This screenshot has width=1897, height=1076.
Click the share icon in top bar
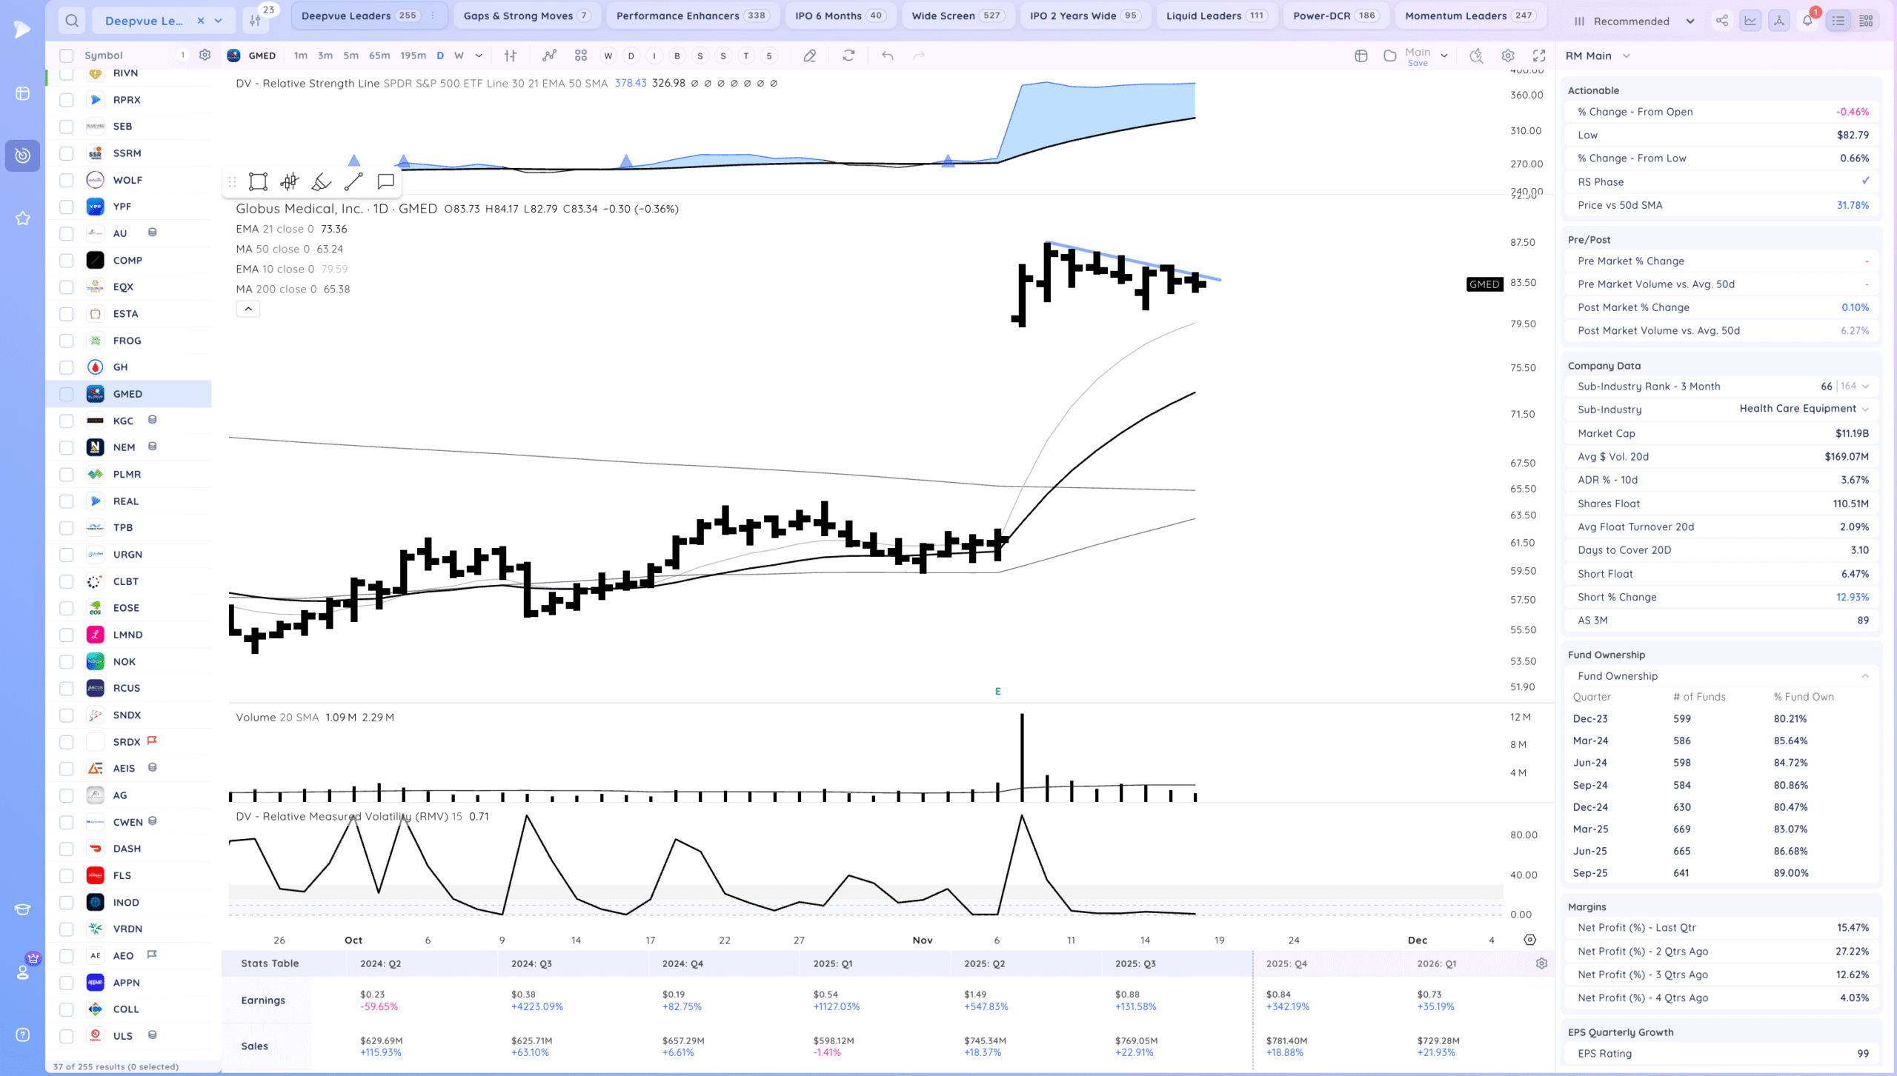click(1722, 21)
